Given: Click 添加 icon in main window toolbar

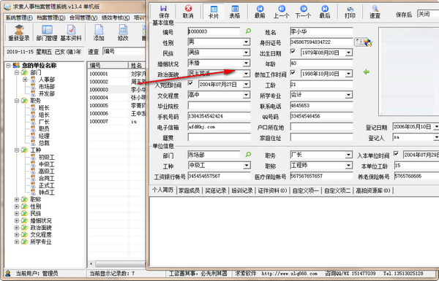Looking at the screenshot, I should point(99,33).
